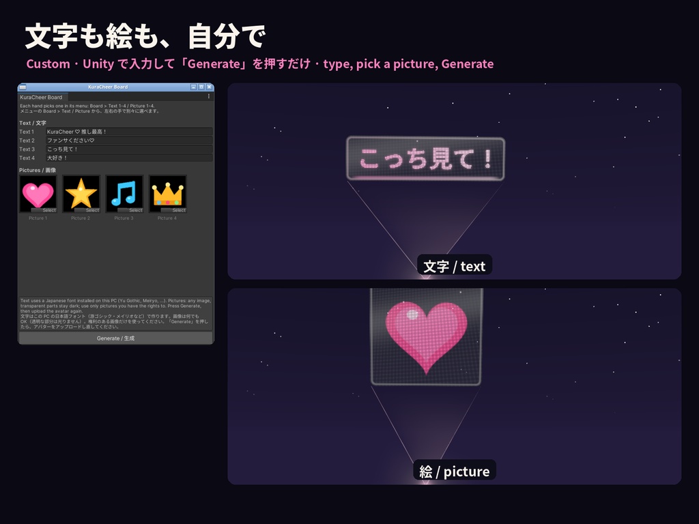Click the "絵 / picture" caption label
Screen dimensions: 699x524
point(454,471)
